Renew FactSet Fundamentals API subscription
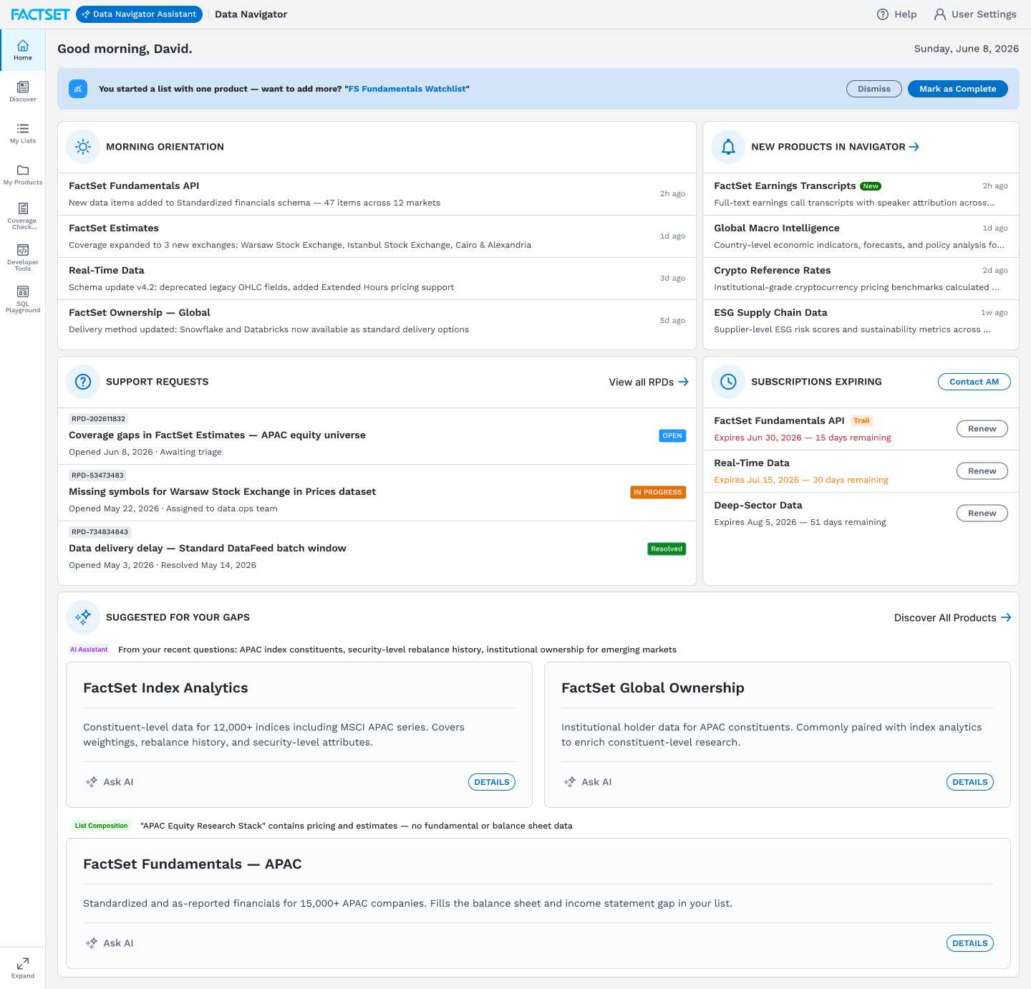Screen dimensions: 1031x989 [x=982, y=429]
